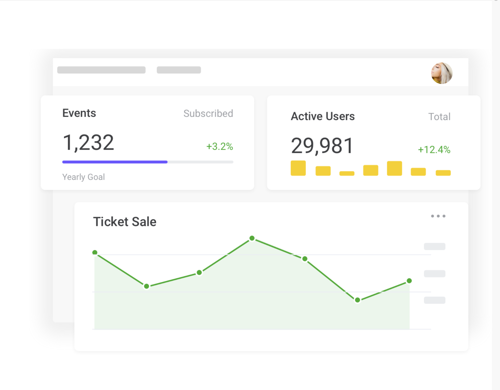Click the Yearly Goal progress bar

(148, 162)
